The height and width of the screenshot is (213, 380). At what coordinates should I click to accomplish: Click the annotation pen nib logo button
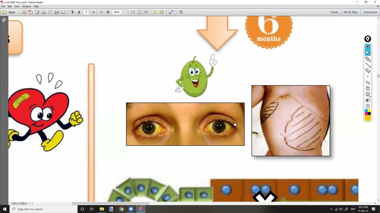[368, 39]
